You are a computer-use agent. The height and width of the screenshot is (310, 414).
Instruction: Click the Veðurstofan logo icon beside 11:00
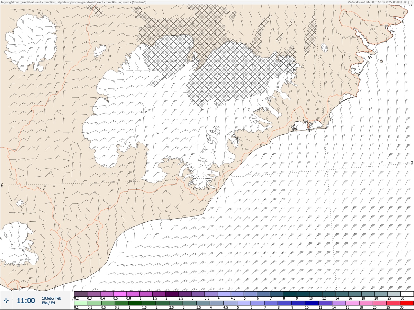point(6,301)
